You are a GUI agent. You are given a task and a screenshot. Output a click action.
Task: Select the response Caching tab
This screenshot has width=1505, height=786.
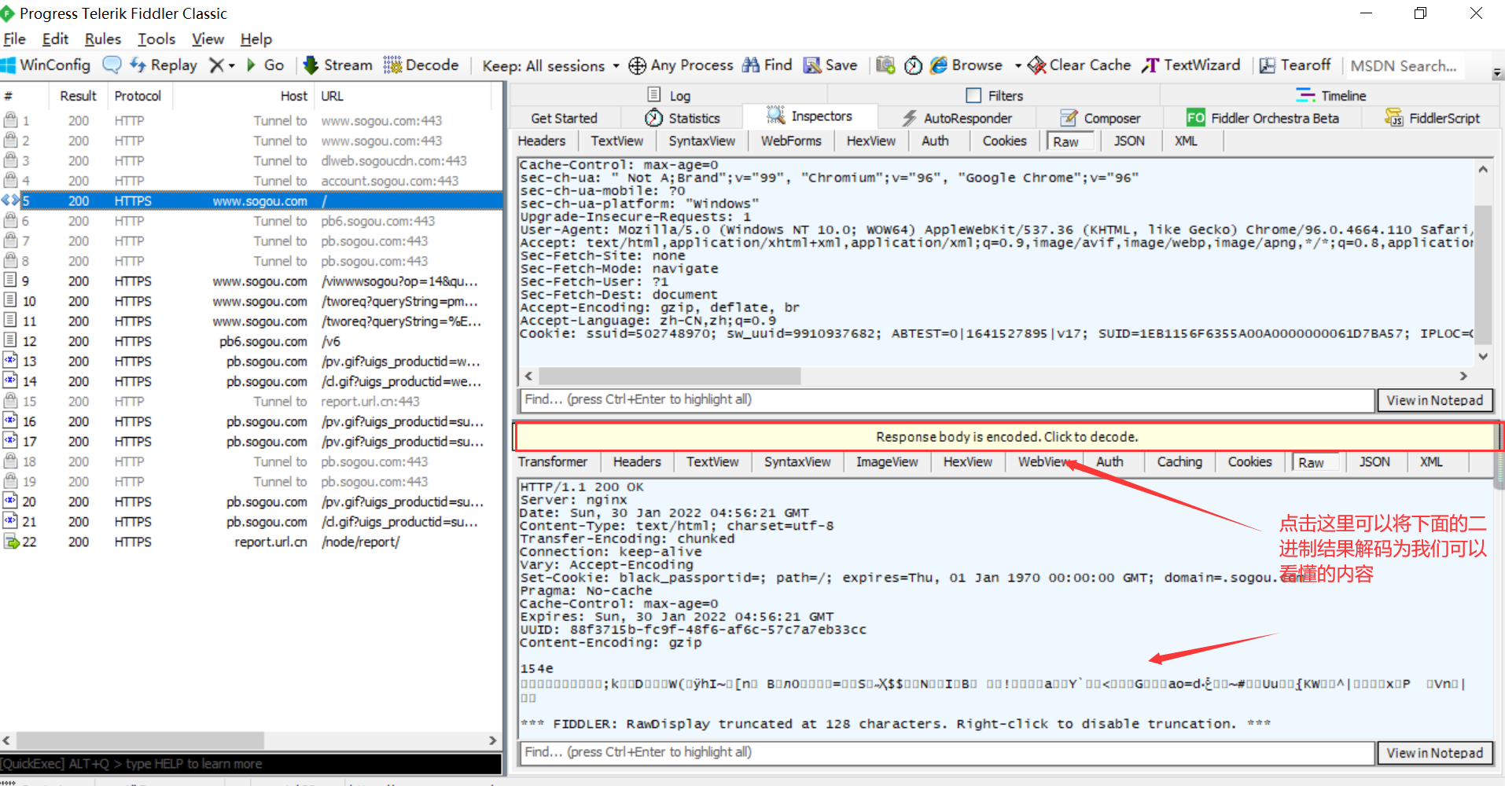point(1179,461)
